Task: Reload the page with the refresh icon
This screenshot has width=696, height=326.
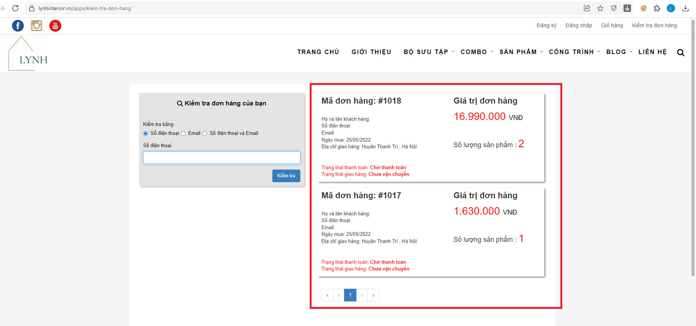Action: pos(15,8)
